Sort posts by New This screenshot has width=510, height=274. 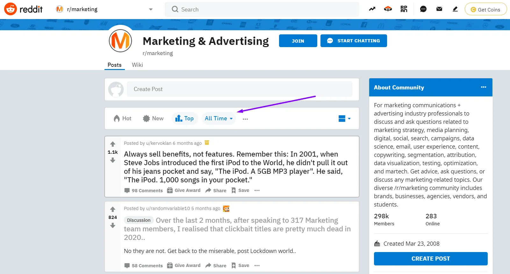153,118
